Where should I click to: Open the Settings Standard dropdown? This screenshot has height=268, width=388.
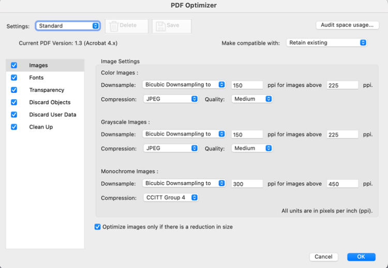point(68,26)
